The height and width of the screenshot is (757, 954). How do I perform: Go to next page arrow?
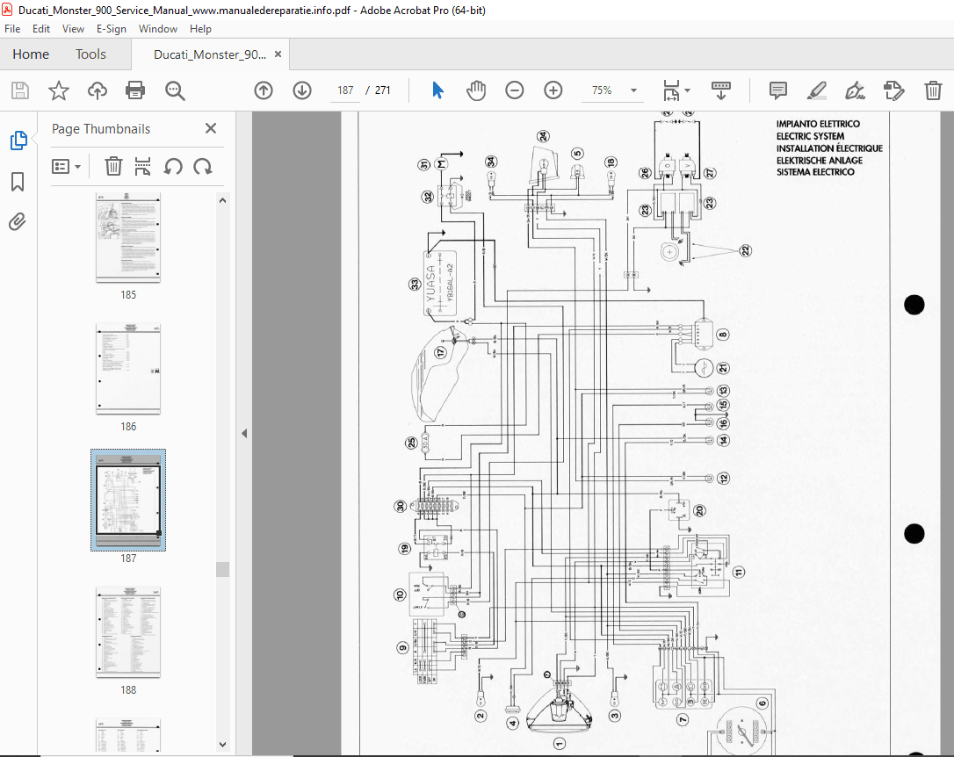[301, 90]
